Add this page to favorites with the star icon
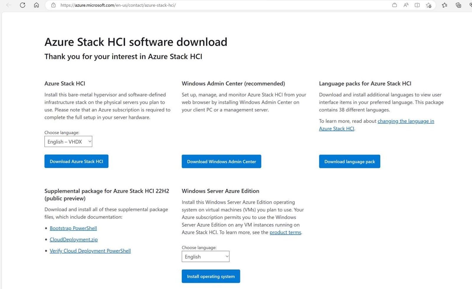This screenshot has width=472, height=289. click(x=429, y=5)
